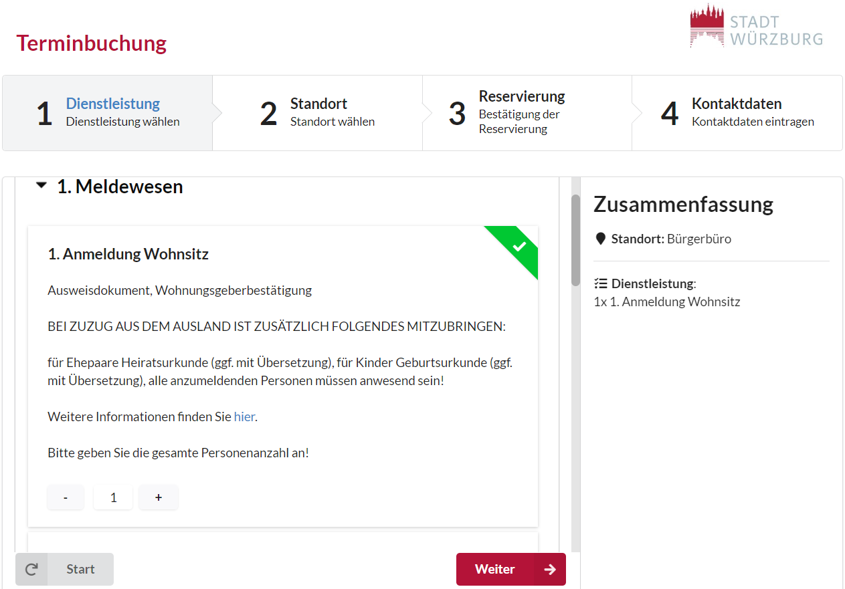Select the 1. Anmeldung Wohnsitz heading
This screenshot has height=589, width=845.
(128, 254)
